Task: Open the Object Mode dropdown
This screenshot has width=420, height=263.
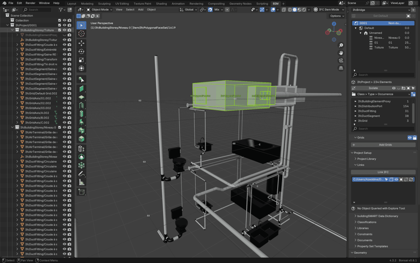Action: 100,9
